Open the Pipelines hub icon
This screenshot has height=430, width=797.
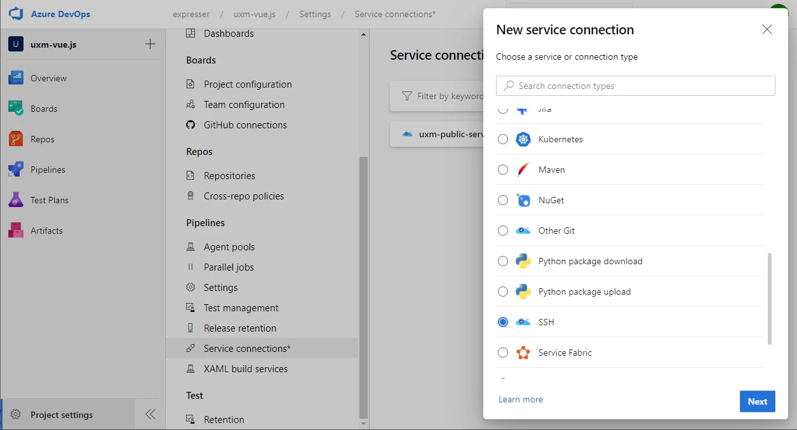click(x=16, y=170)
